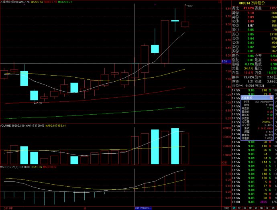277x210 pixels.
Task: Select the 筹 tab in the bottom tab bar
Action: (273, 208)
